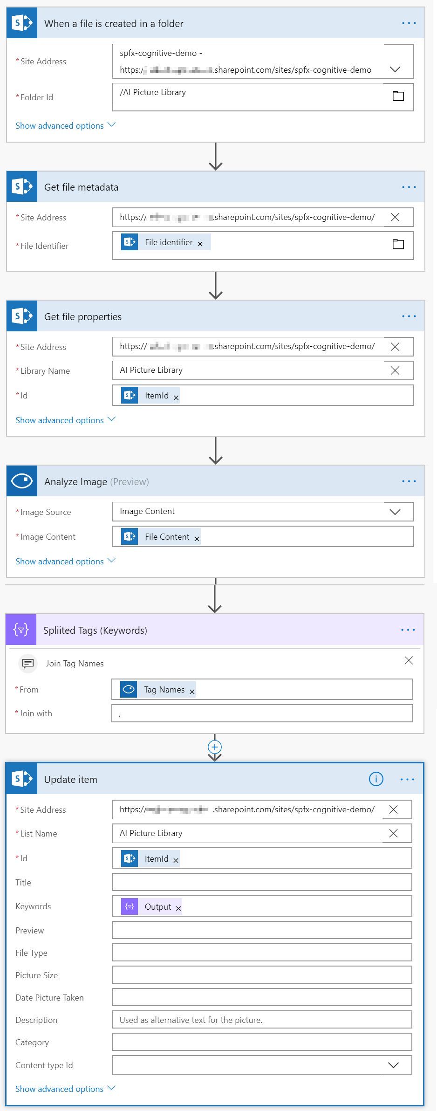437x1111 pixels.
Task: Click the File Type input field
Action: pos(262,953)
